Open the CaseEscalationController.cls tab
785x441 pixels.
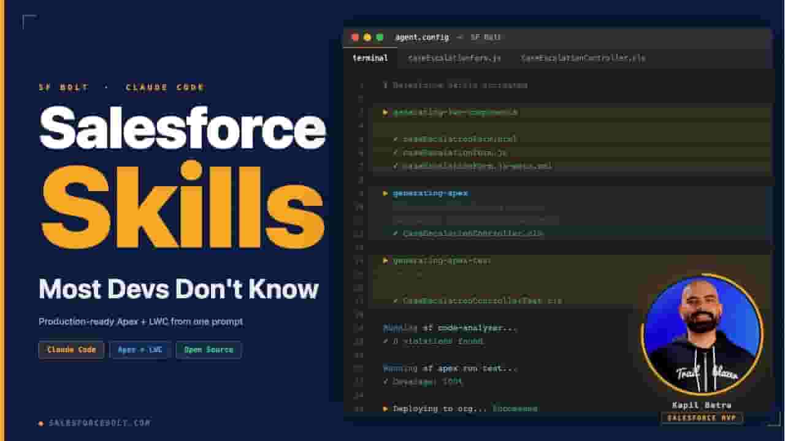(x=583, y=58)
